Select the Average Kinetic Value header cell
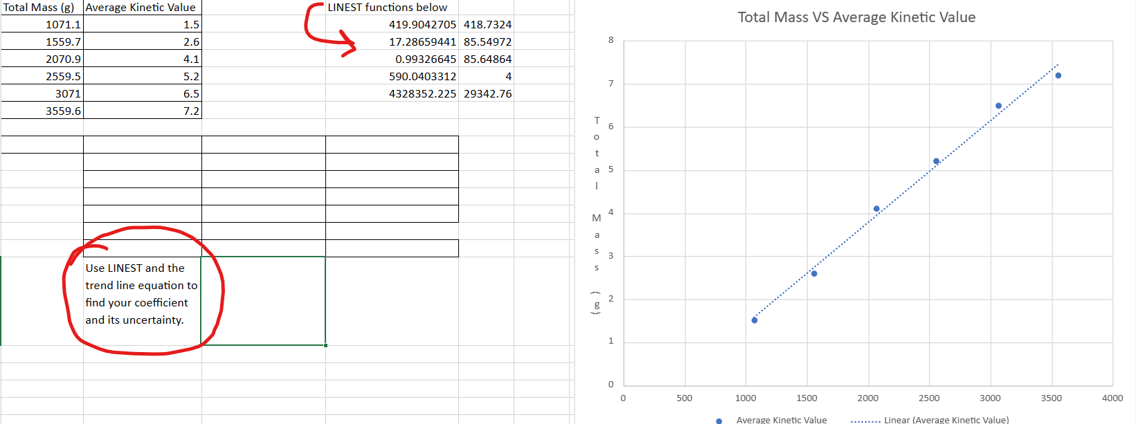This screenshot has width=1136, height=424. (x=143, y=7)
